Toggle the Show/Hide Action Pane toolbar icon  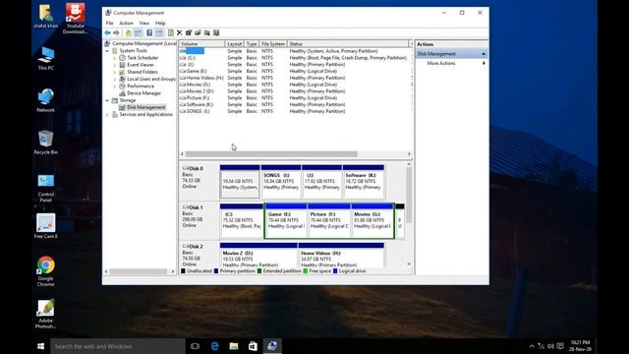point(159,32)
